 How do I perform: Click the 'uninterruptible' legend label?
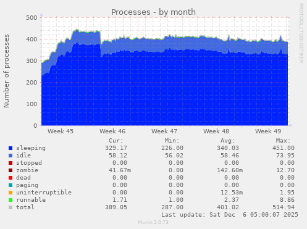click(44, 193)
